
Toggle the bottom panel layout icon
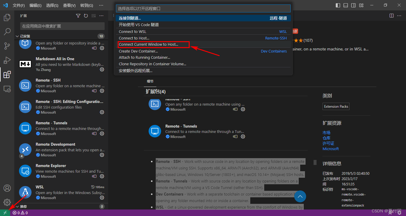pyautogui.click(x=346, y=5)
